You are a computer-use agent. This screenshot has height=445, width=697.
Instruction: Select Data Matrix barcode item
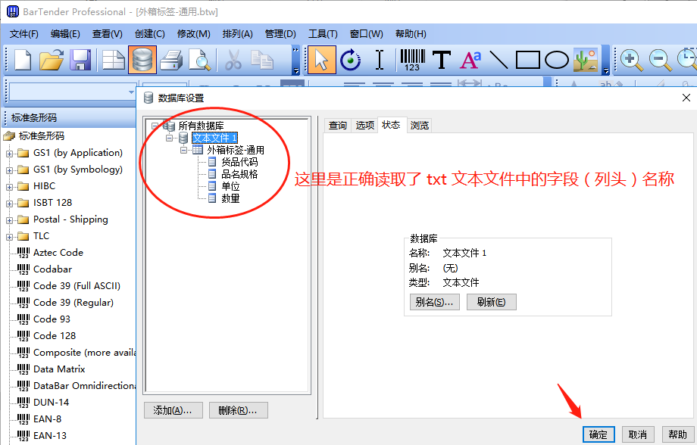(x=59, y=369)
